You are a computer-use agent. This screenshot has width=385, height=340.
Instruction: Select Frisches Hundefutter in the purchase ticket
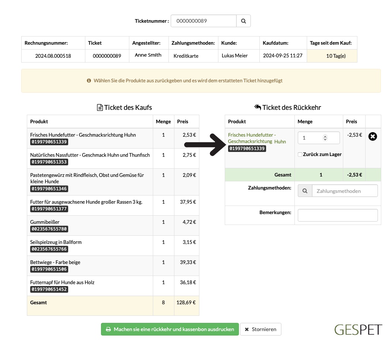[x=83, y=135]
